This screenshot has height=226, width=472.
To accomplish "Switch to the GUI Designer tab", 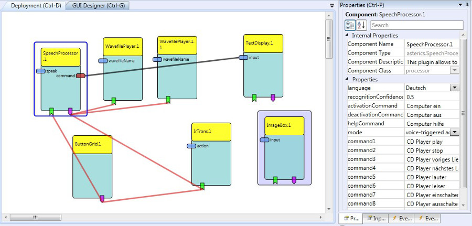I will [x=98, y=5].
